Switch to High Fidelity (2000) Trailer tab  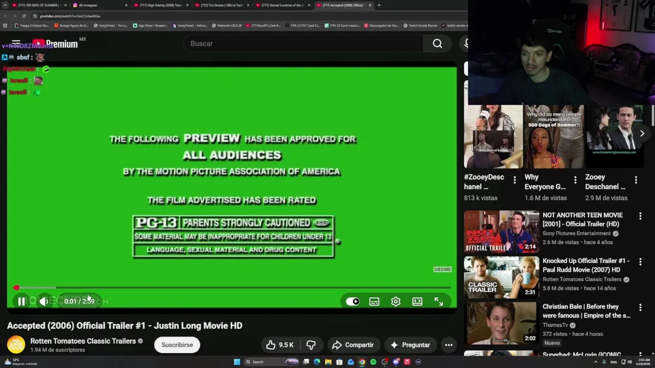click(161, 5)
